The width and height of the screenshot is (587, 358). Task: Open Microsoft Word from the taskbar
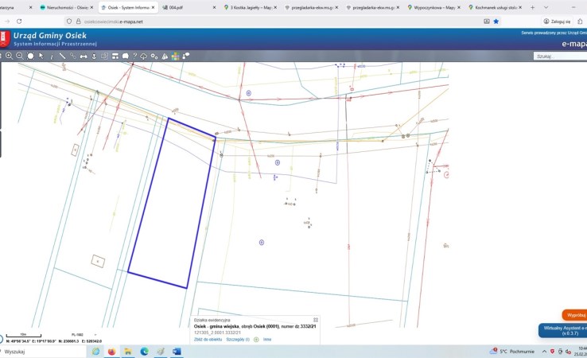point(177,351)
